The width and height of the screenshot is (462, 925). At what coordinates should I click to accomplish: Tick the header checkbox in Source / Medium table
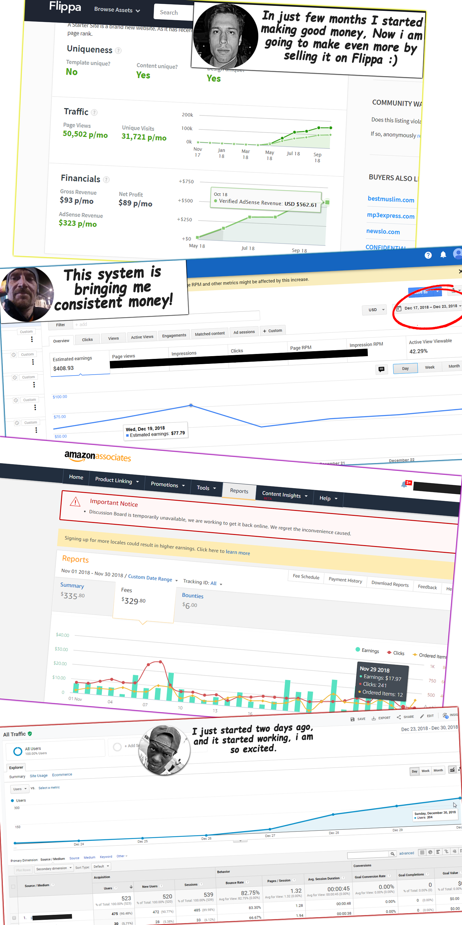[x=13, y=886]
